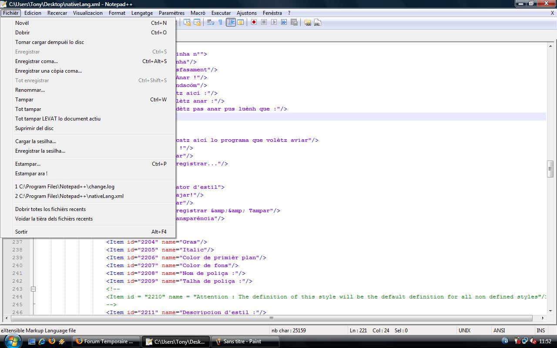Open the Macrò menu
This screenshot has height=348, width=557.
198,13
